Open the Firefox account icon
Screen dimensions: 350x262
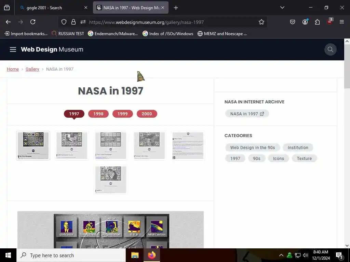305,22
